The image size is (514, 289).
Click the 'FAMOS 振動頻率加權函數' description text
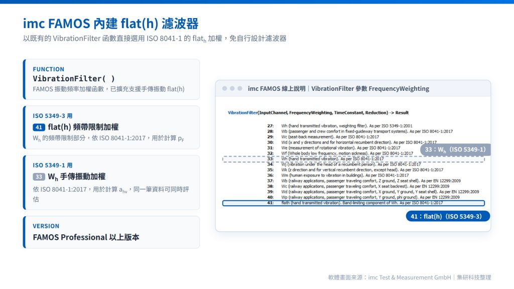pyautogui.click(x=108, y=89)
